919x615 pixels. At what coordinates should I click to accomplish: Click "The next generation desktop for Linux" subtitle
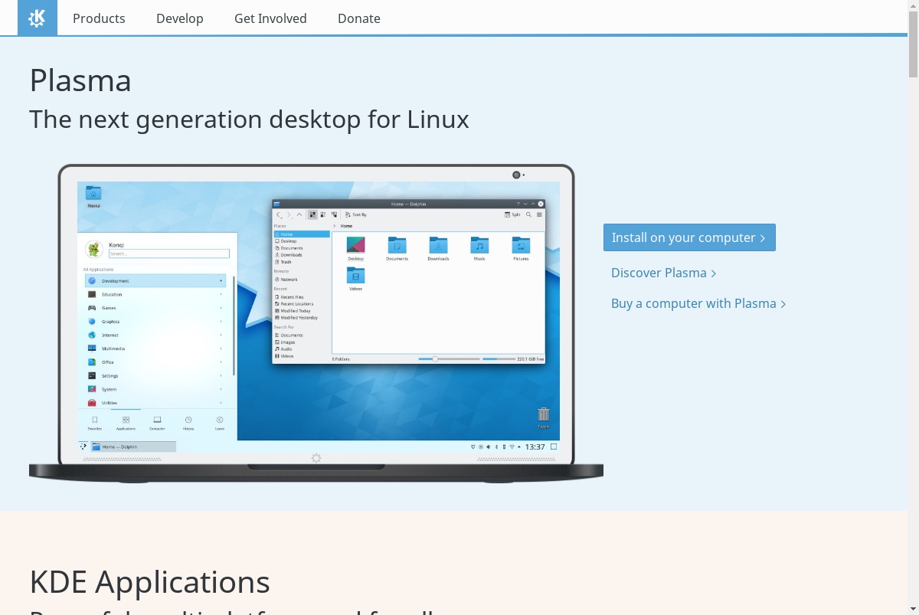(249, 119)
